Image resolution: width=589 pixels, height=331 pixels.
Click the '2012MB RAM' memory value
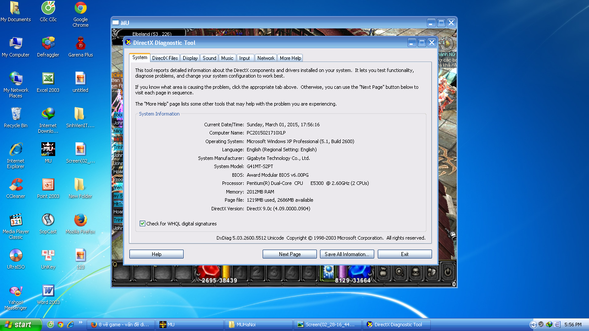(260, 192)
